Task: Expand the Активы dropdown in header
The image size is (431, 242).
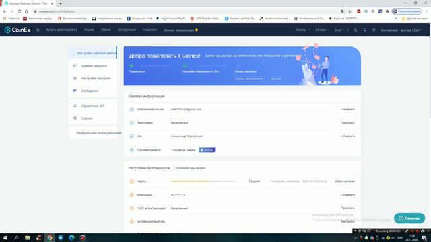Action: [322, 30]
